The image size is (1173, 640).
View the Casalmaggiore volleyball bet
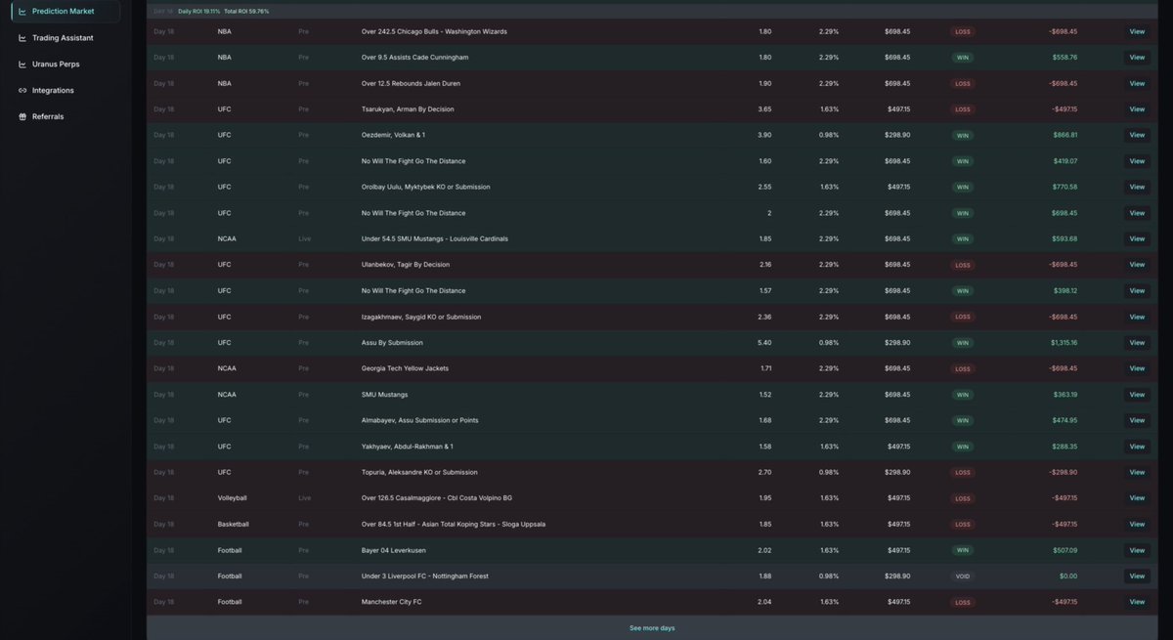coord(1137,498)
